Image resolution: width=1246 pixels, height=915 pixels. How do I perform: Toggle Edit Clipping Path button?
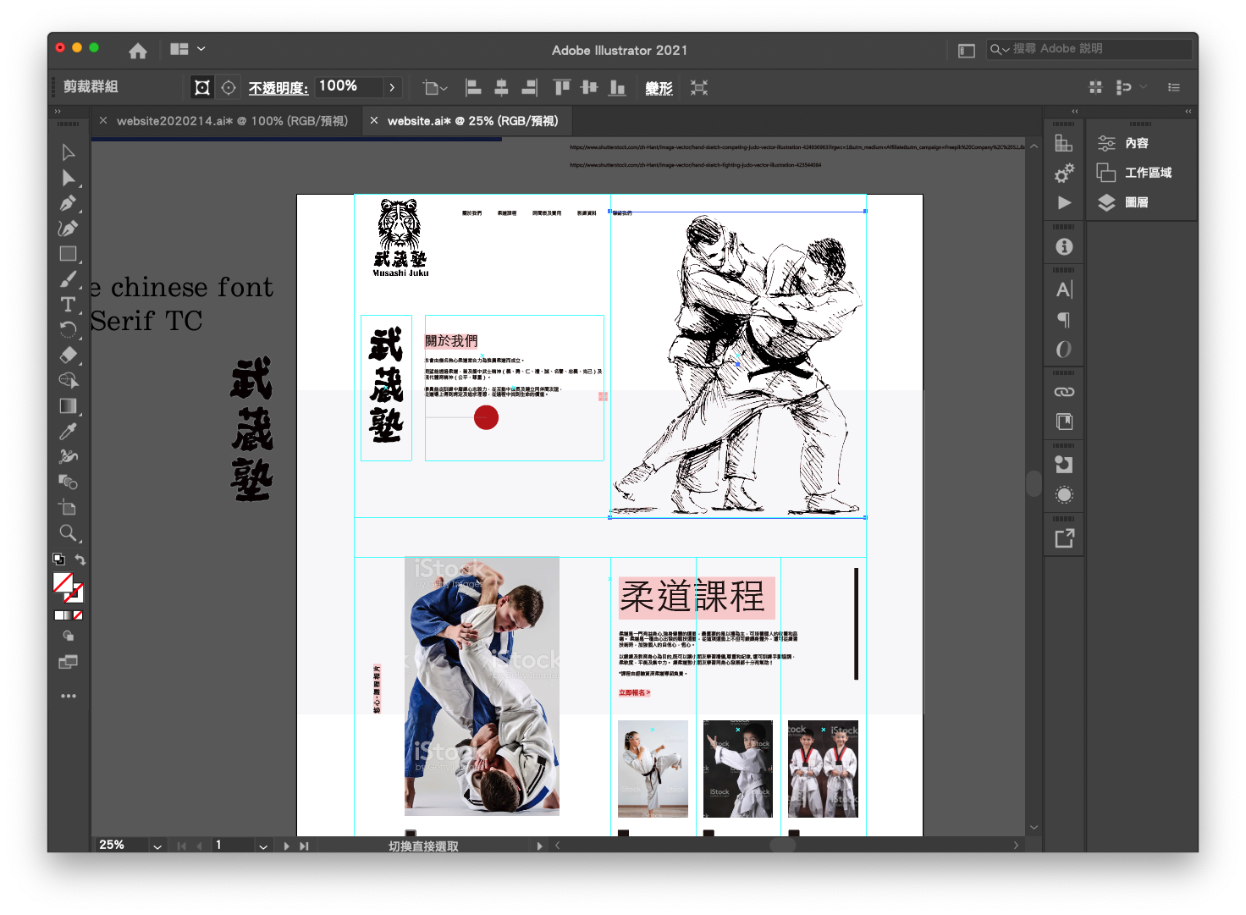point(201,87)
